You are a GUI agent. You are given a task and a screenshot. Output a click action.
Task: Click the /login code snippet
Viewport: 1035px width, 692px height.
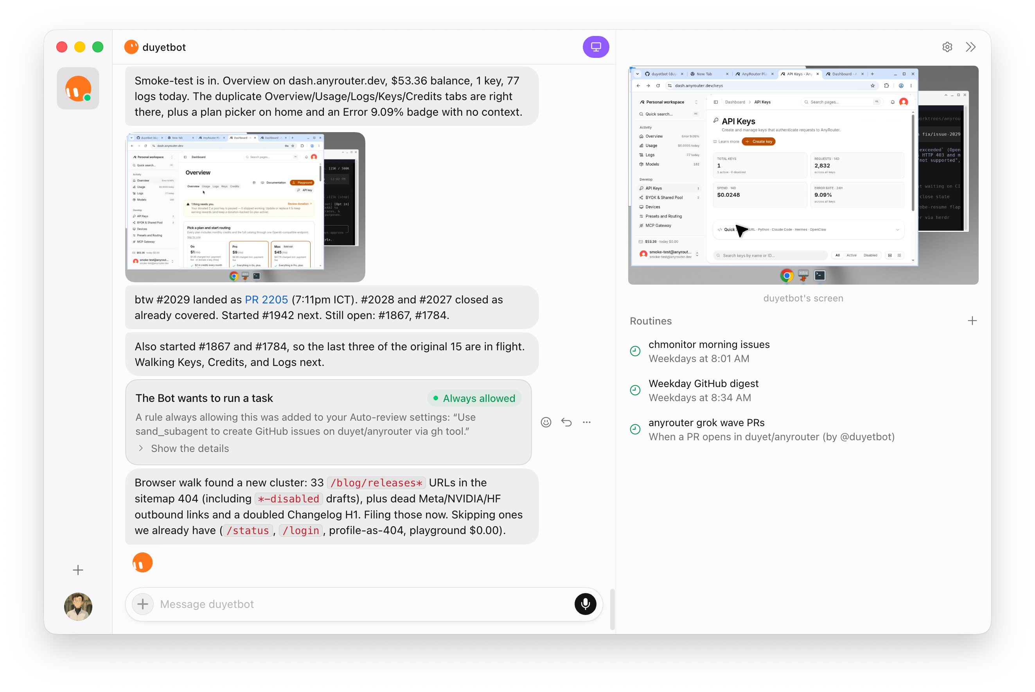tap(301, 531)
